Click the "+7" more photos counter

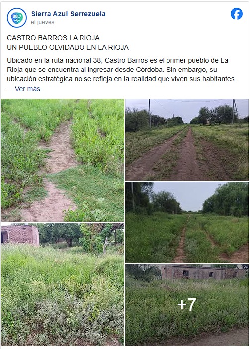coord(187,305)
